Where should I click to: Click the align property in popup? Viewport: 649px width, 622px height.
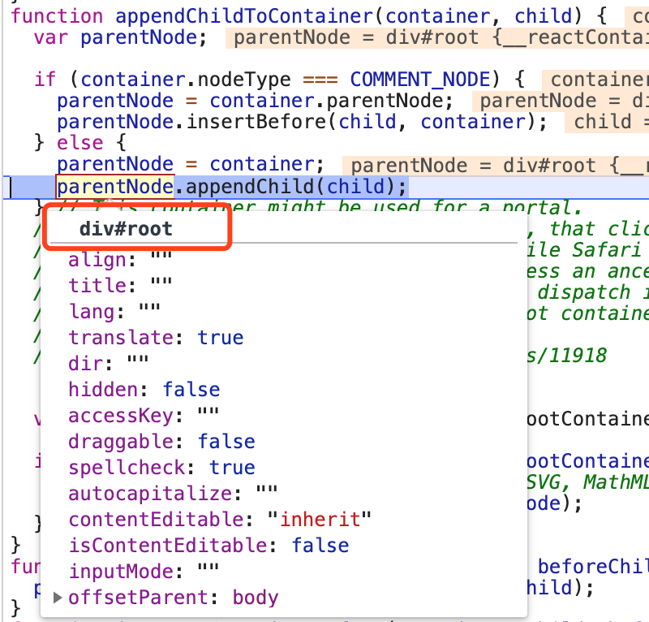click(x=120, y=260)
